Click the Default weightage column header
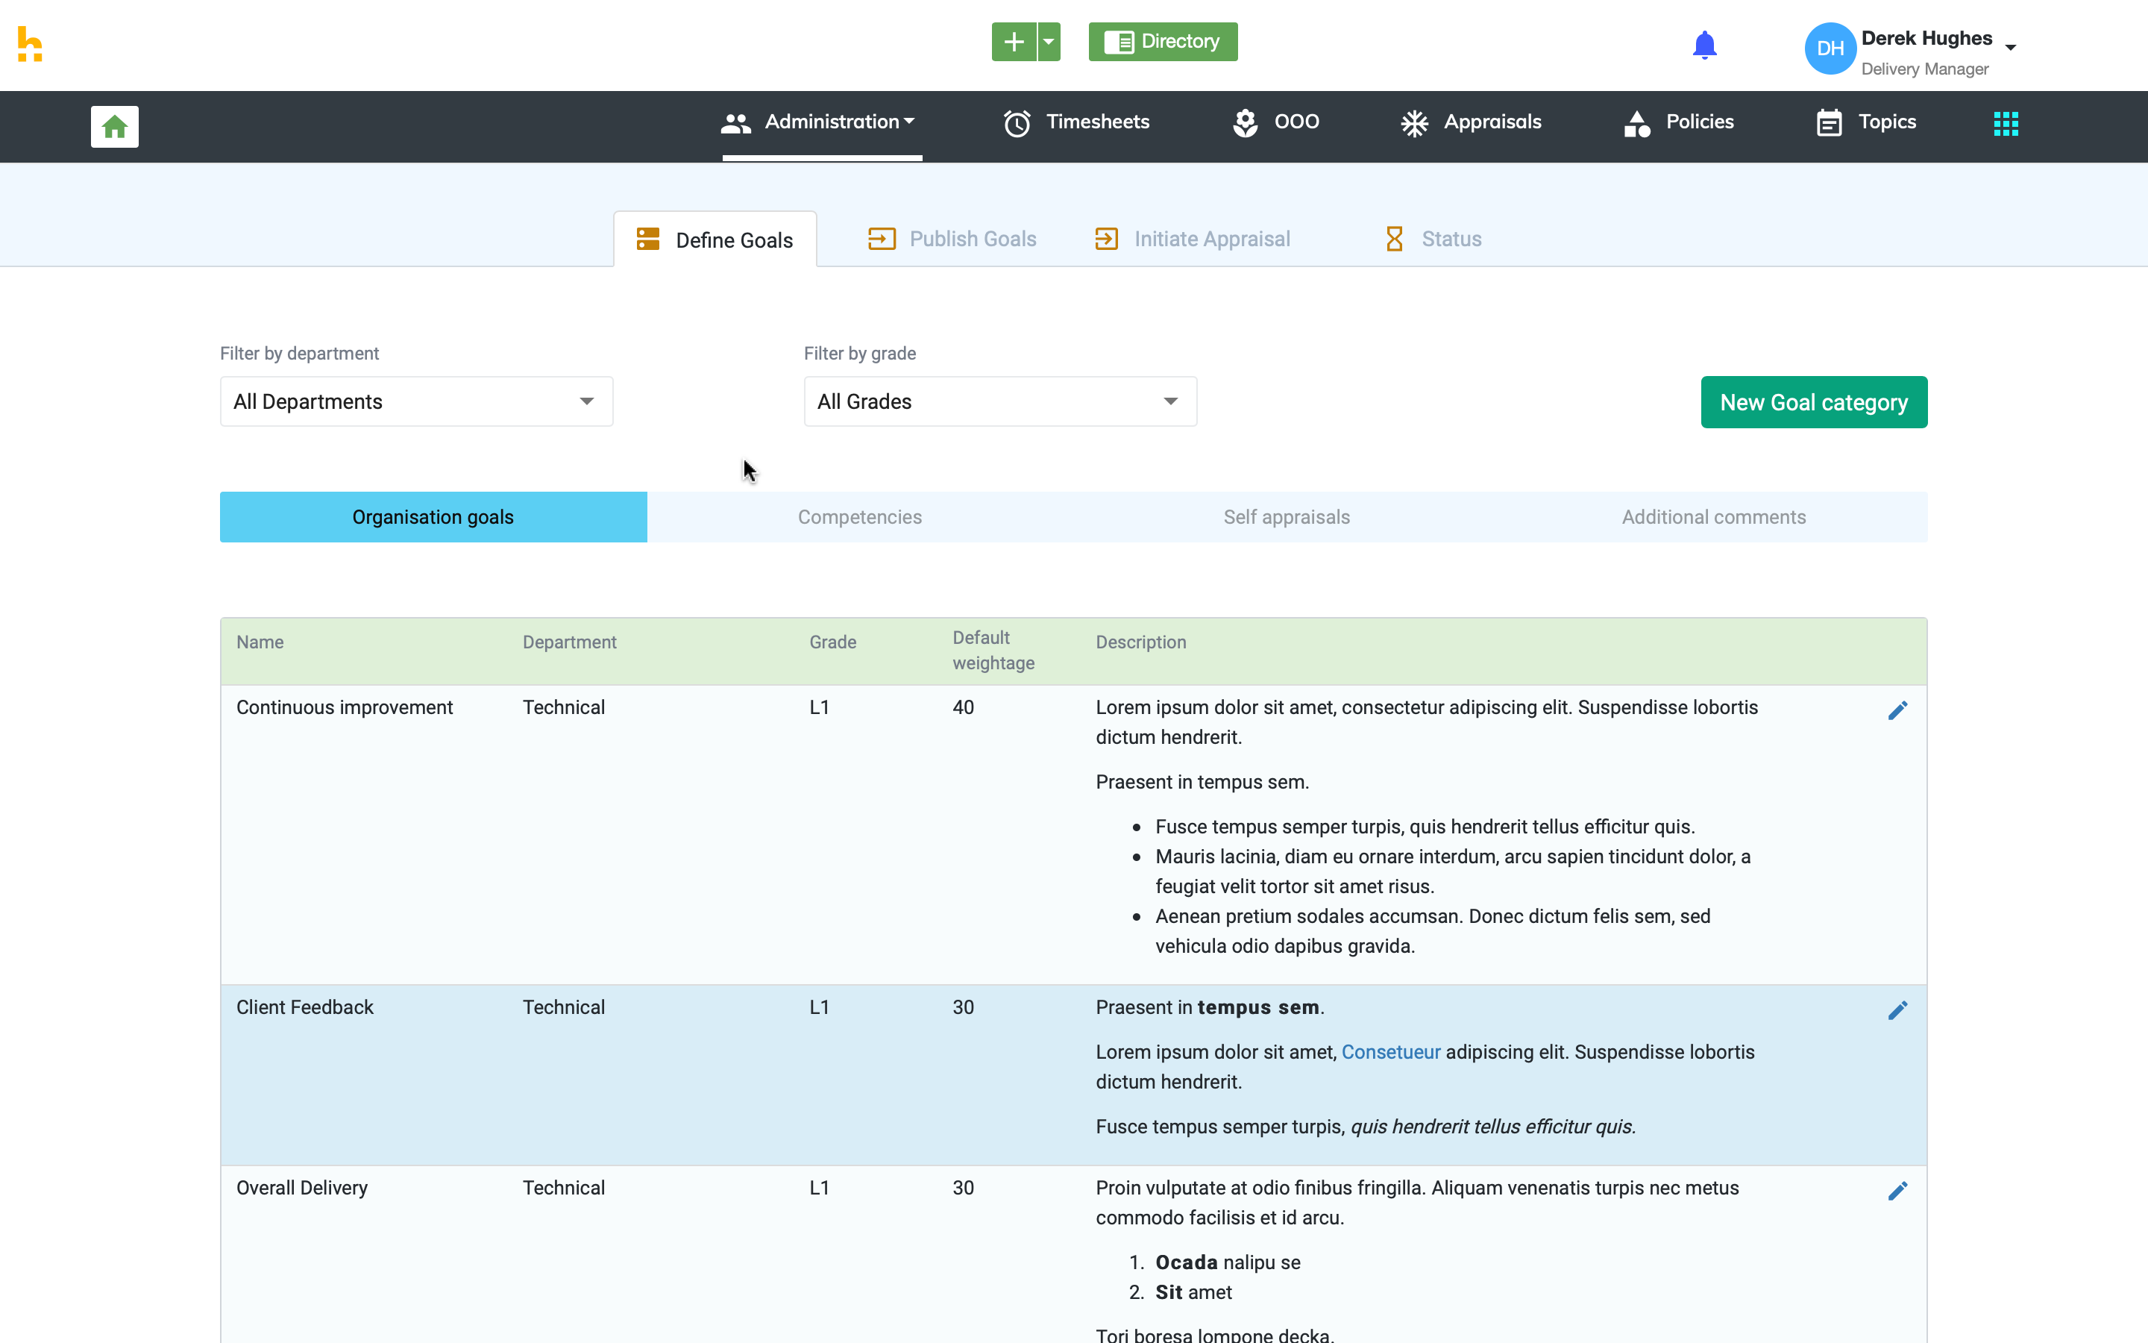2148x1343 pixels. 993,650
